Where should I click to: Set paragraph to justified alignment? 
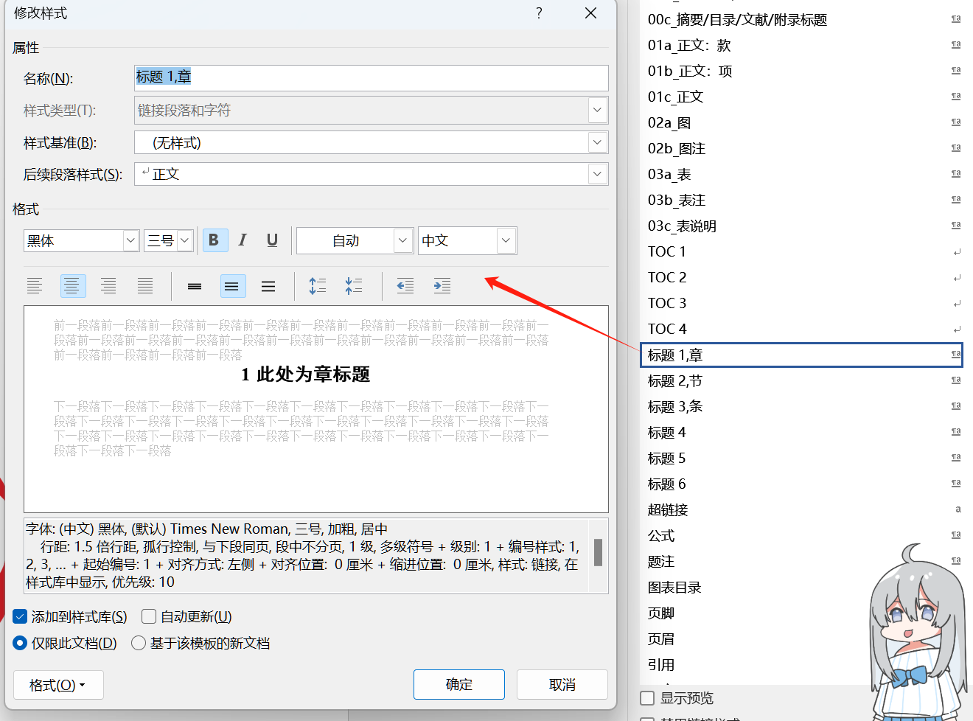click(x=145, y=286)
